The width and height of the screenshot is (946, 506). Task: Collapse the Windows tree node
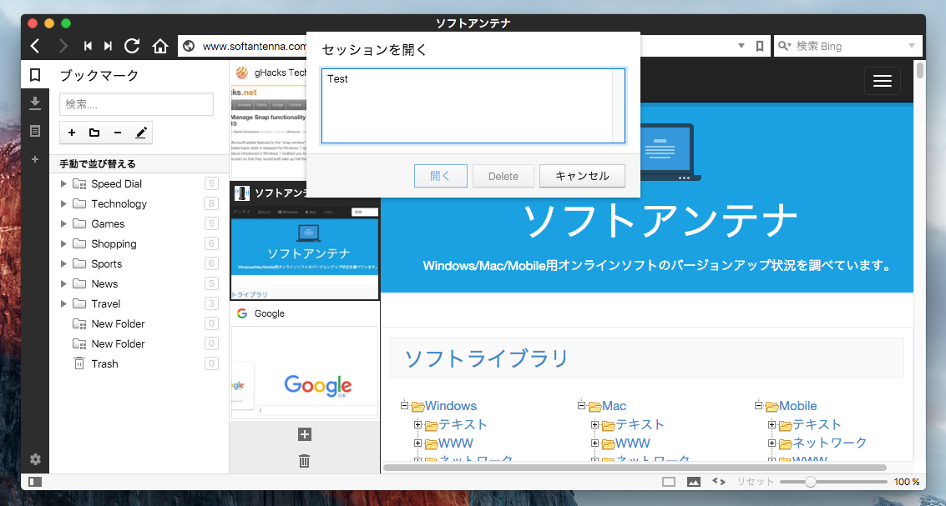tap(405, 405)
